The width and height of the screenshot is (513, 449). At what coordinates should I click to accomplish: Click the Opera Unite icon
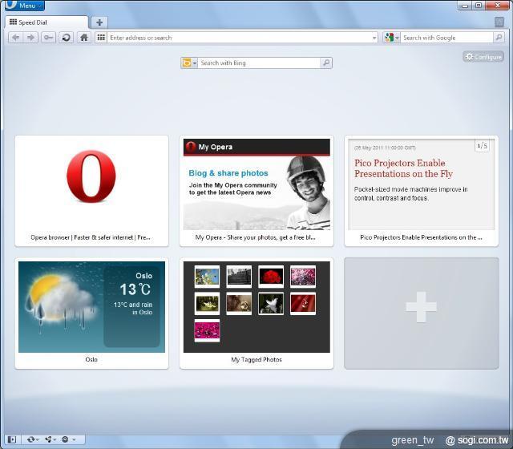48,439
